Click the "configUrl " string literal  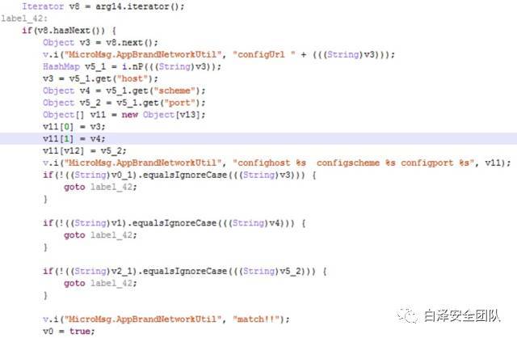[264, 54]
